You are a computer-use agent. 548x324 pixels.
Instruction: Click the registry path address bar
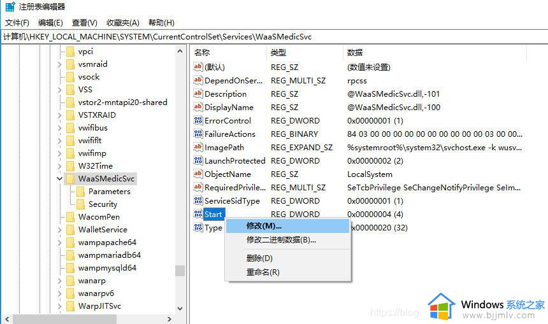[274, 37]
